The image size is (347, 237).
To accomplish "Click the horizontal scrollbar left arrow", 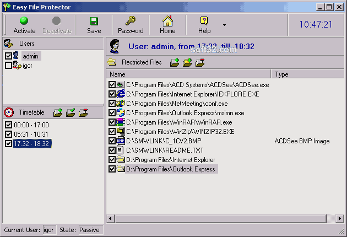I will [110, 219].
